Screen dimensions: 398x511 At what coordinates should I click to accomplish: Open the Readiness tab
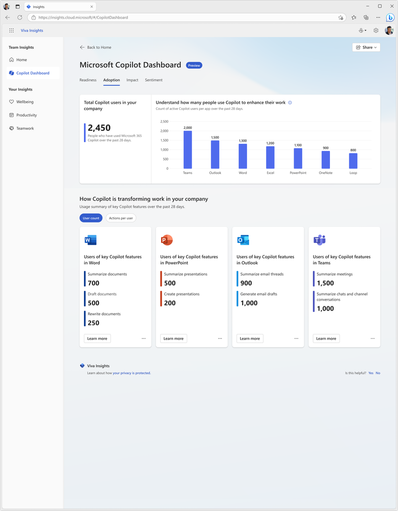click(88, 80)
